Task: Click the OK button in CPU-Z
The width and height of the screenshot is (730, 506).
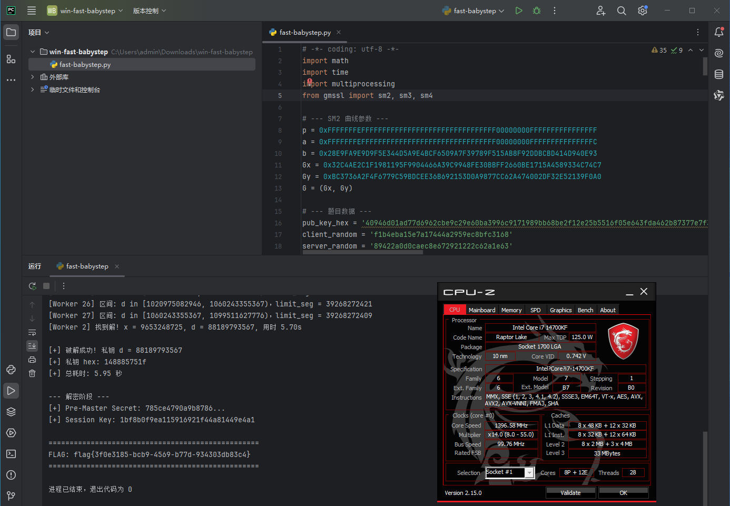Action: coord(623,493)
